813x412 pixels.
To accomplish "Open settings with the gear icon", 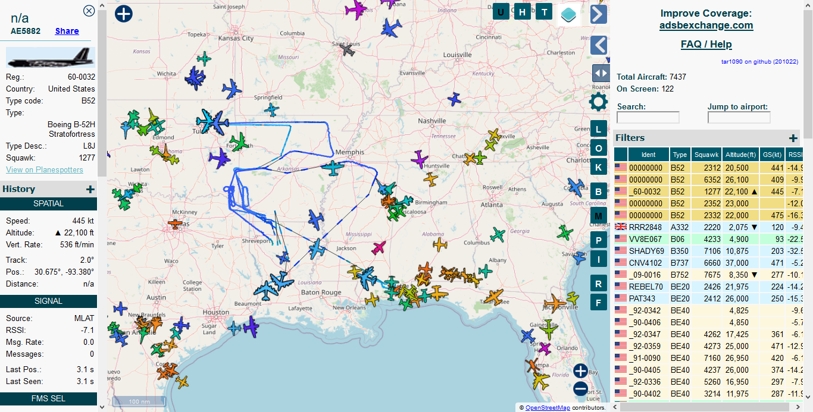I will (598, 102).
